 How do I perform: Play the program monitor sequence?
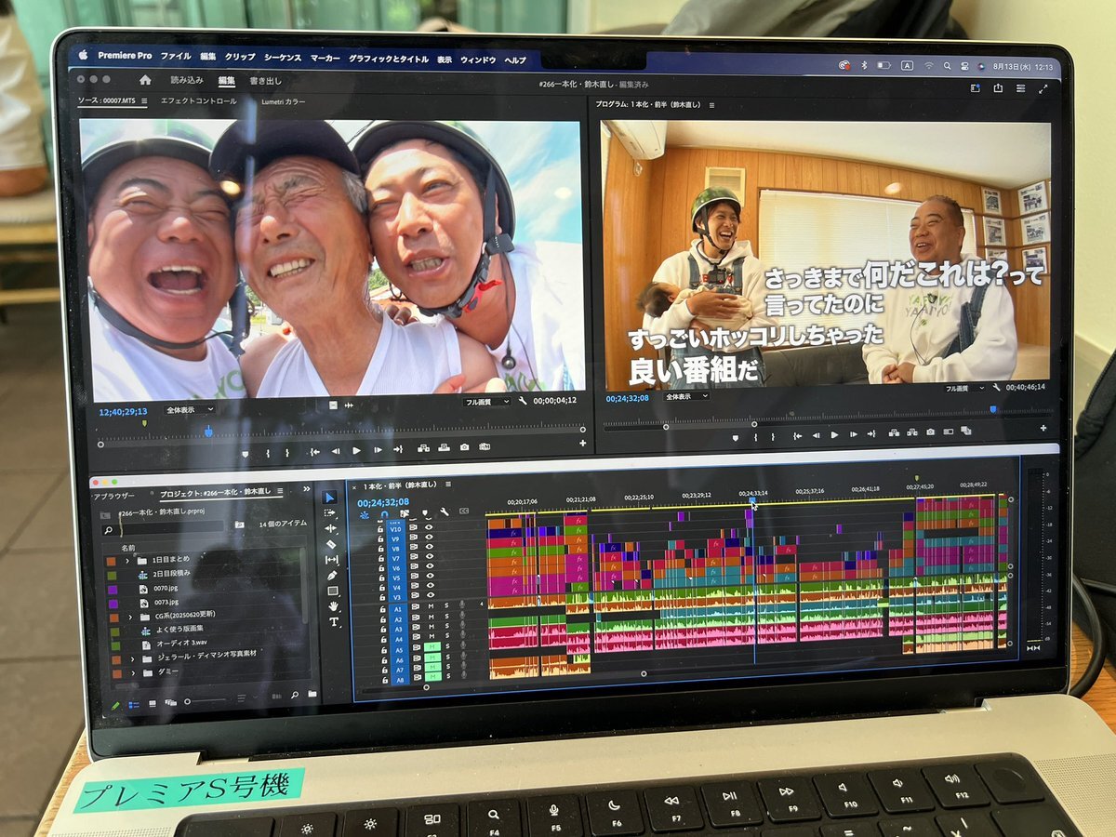click(834, 434)
